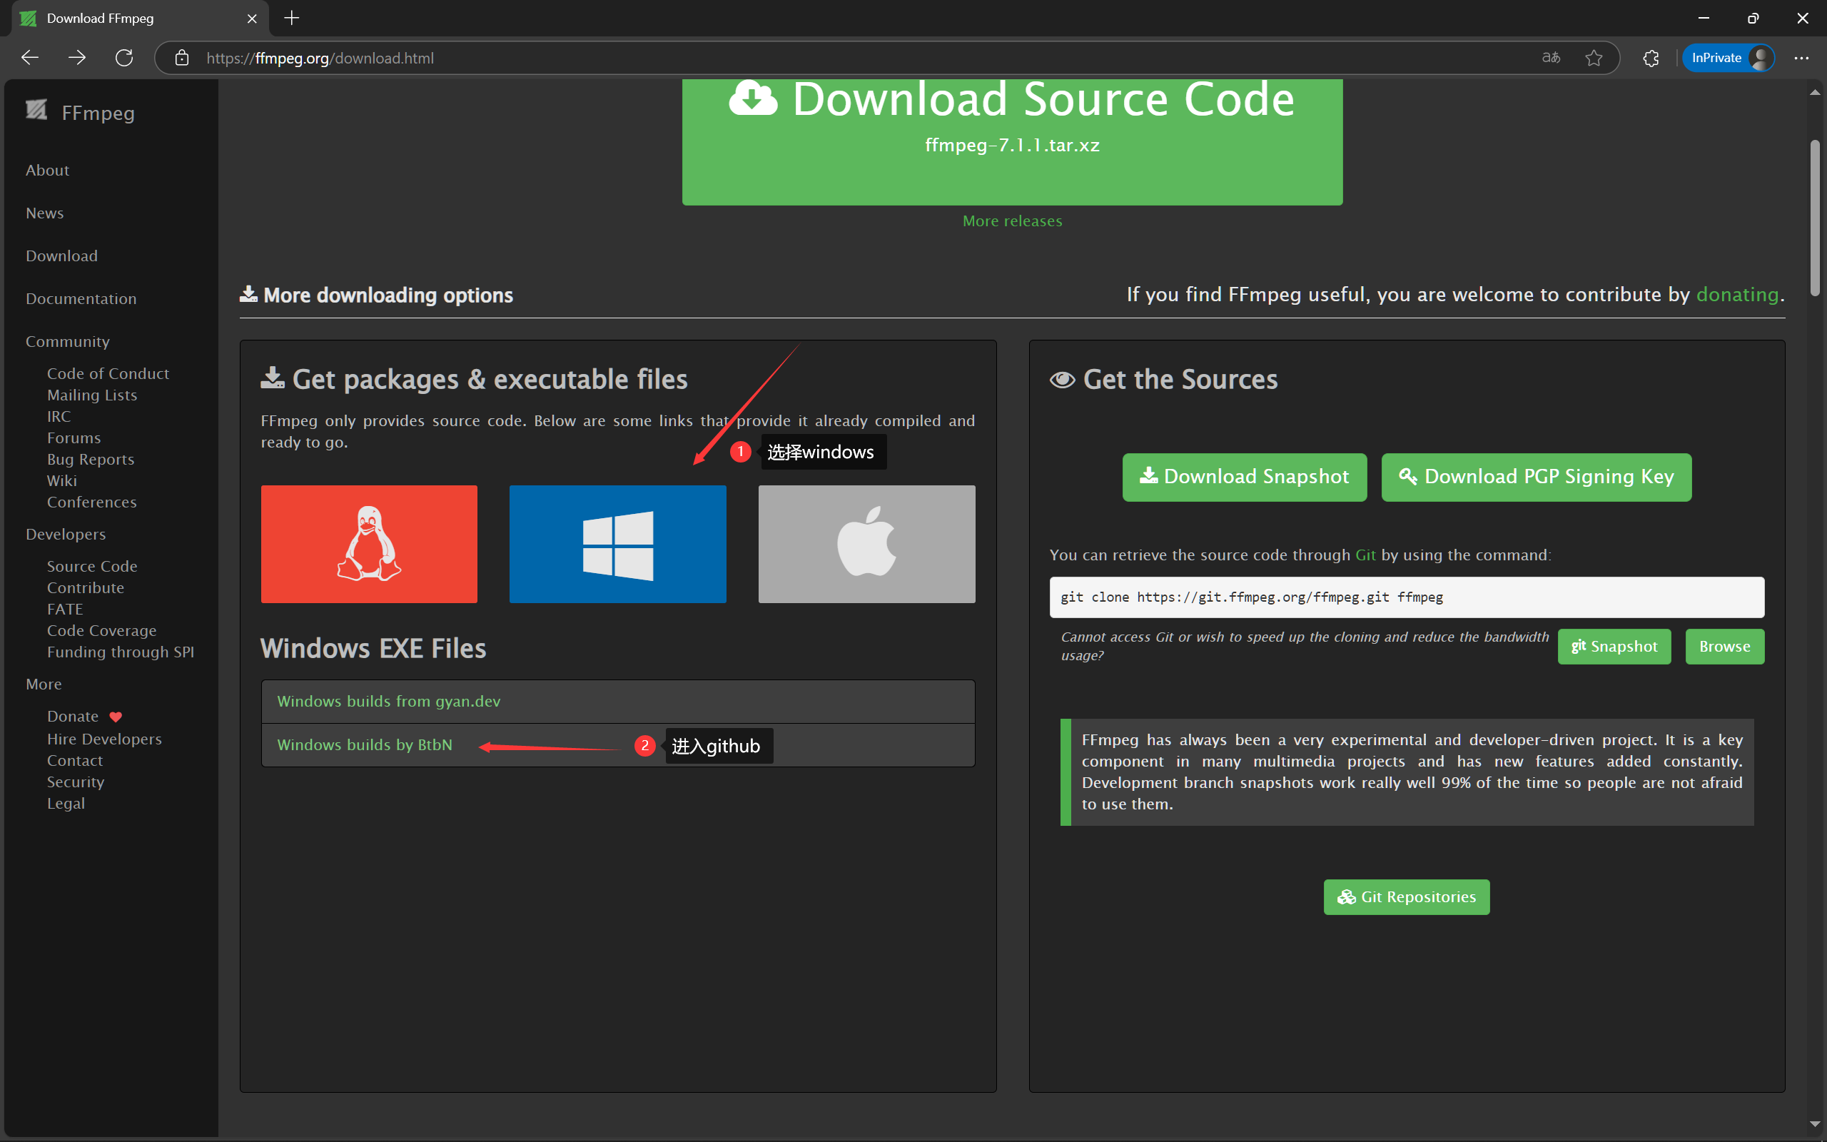
Task: Click the site lock icon in address bar
Action: 182,58
